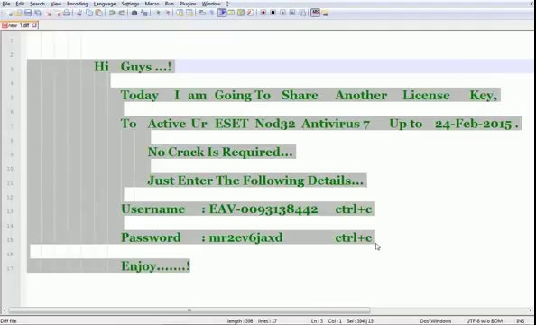Open the Language menu
Screen dimensions: 536x325
[x=105, y=4]
